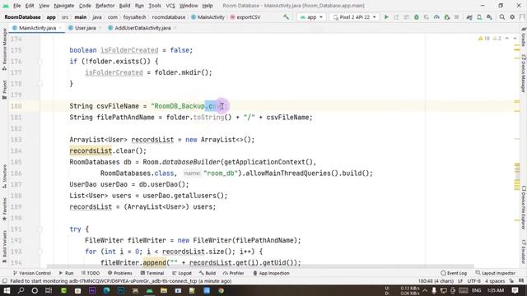The width and height of the screenshot is (527, 296).
Task: Open Chrome from the taskbar
Action: pos(221,290)
